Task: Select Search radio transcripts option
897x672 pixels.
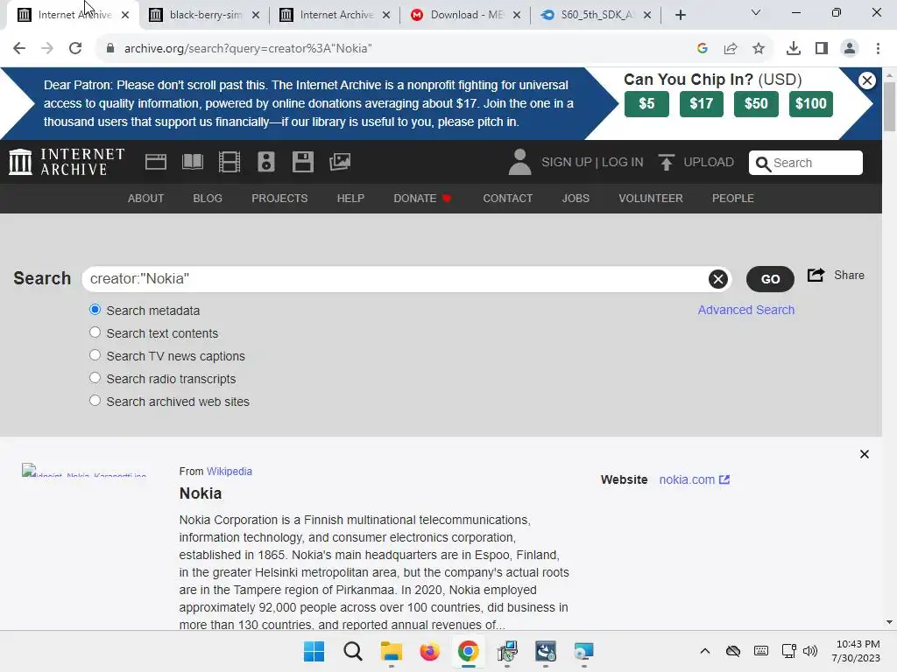Action: [x=95, y=378]
